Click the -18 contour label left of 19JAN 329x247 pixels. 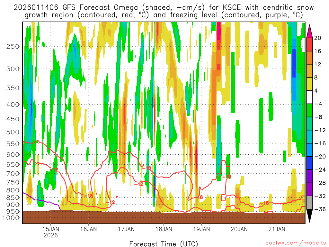[198, 197]
